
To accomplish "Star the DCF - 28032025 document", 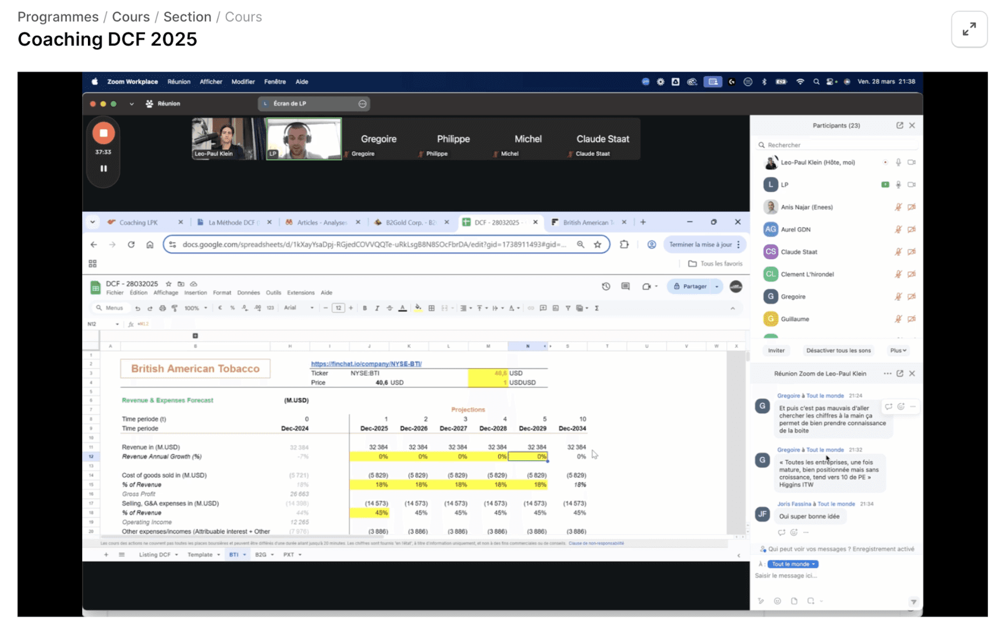I will click(169, 284).
